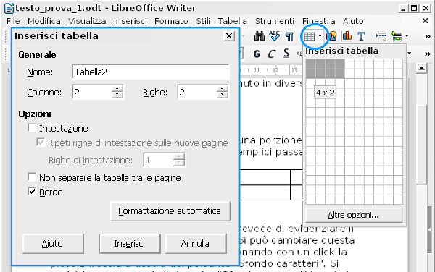435x272 pixels.
Task: Open the Formato menu
Action: coord(171,21)
